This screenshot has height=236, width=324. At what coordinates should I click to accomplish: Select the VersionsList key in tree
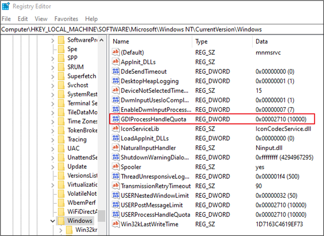coord(82,176)
